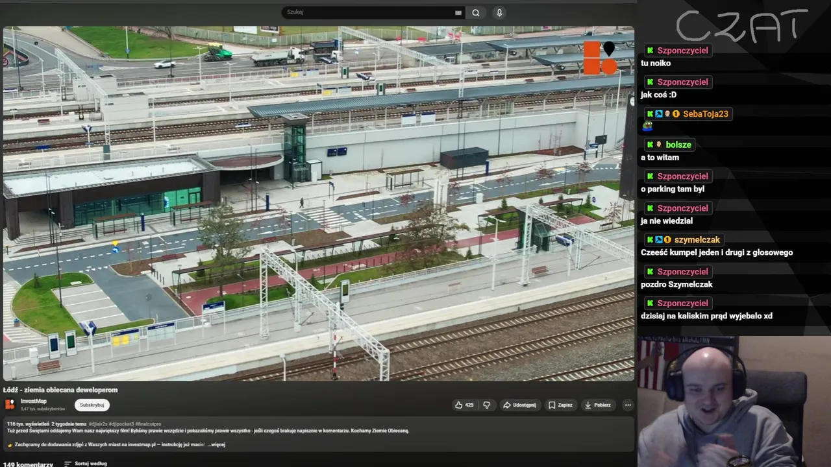
Task: Like the video with thumbs-up 425
Action: (465, 405)
